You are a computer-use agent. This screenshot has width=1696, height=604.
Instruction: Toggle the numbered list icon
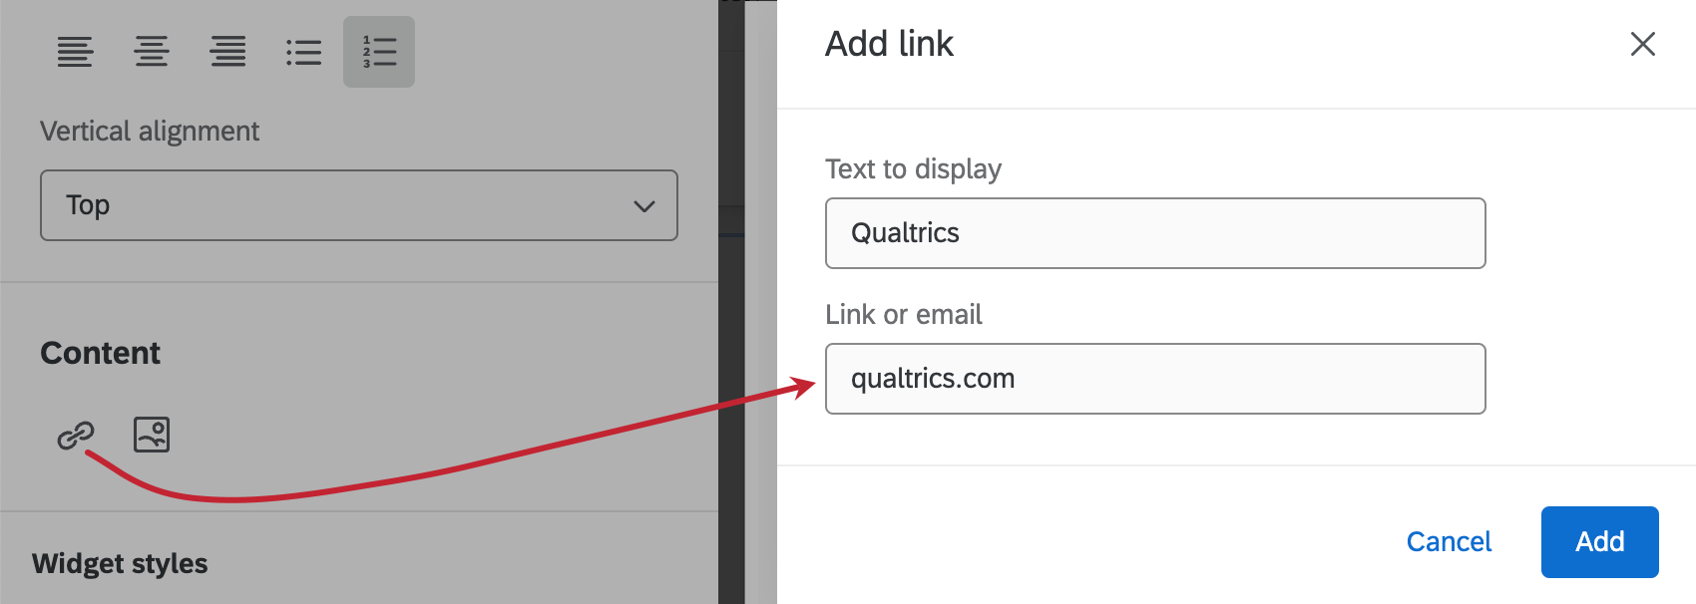379,52
